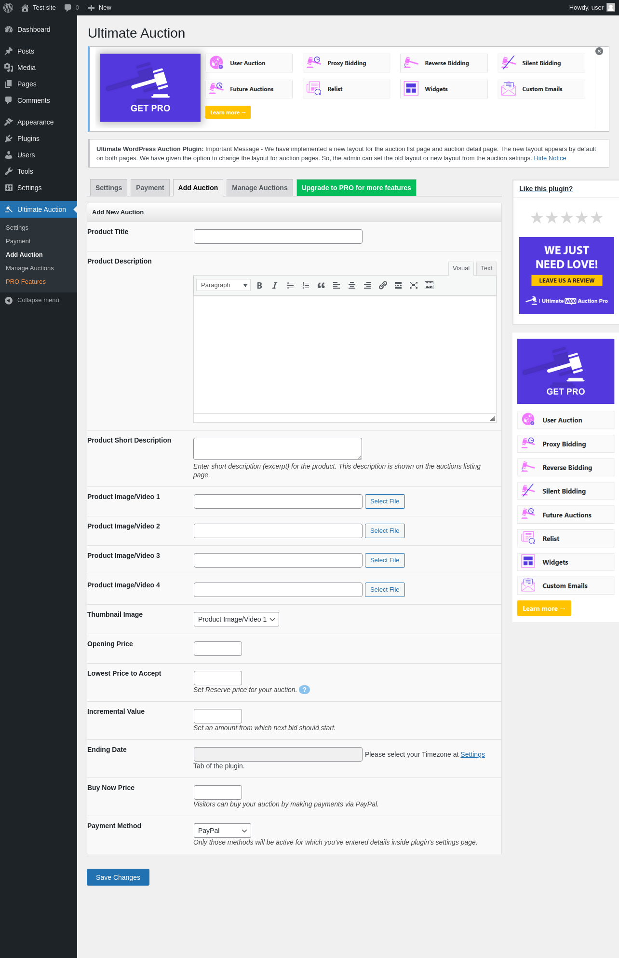Click the Product Title input field

pos(278,236)
